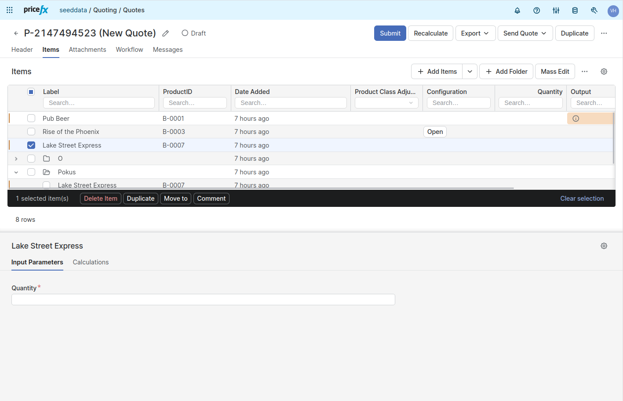This screenshot has width=623, height=401.
Task: Open the Product Class Adjustment filter dropdown
Action: 386,103
